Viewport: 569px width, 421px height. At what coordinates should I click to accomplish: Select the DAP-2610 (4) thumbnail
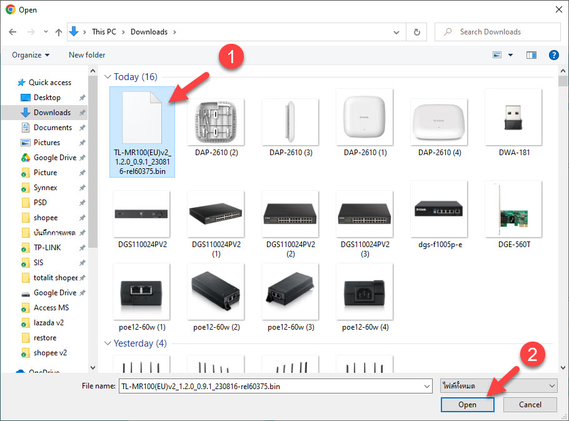439,121
